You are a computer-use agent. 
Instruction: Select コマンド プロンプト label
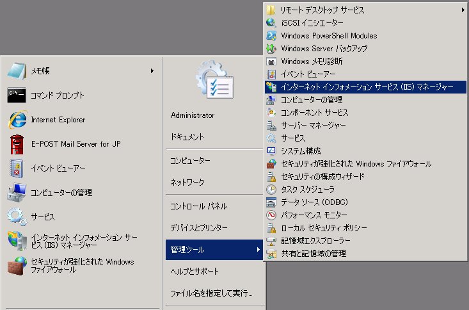coord(58,95)
